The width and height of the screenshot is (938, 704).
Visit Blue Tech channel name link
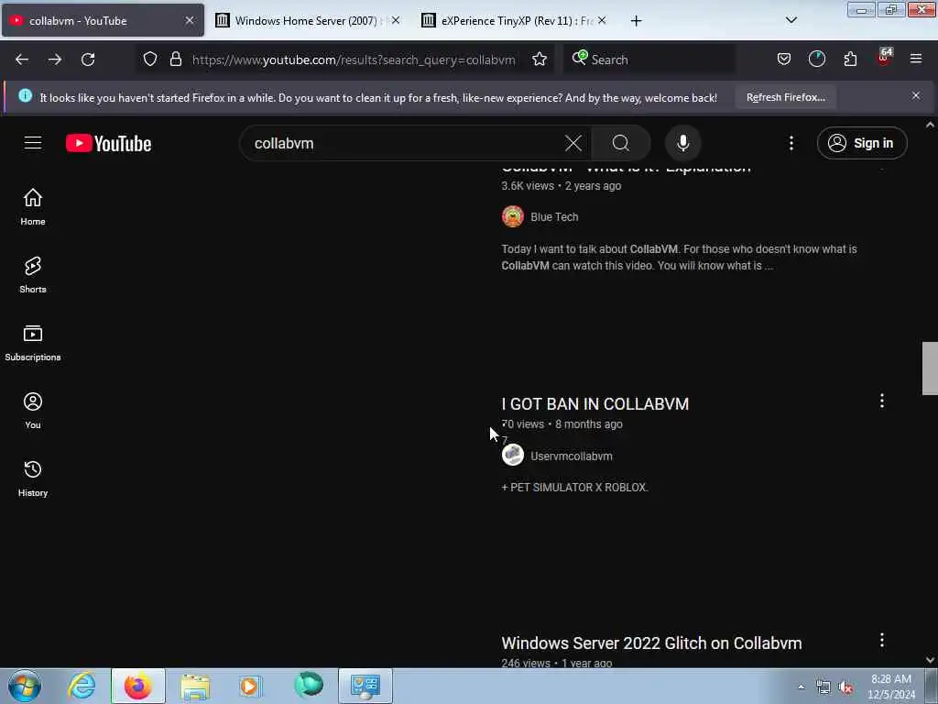tap(554, 216)
